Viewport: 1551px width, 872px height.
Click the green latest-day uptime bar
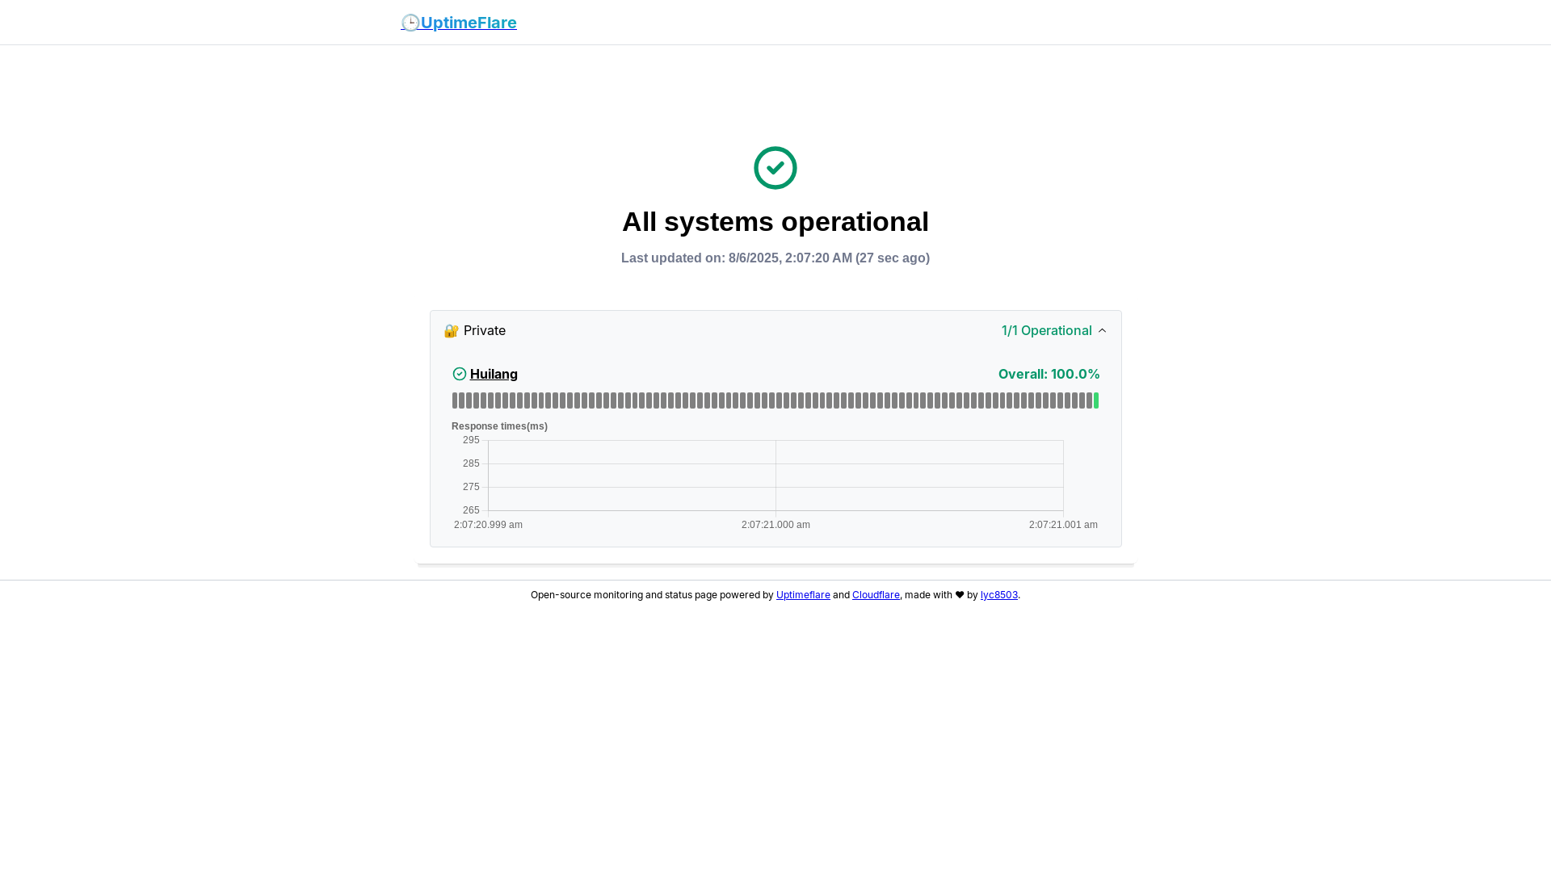tap(1096, 400)
